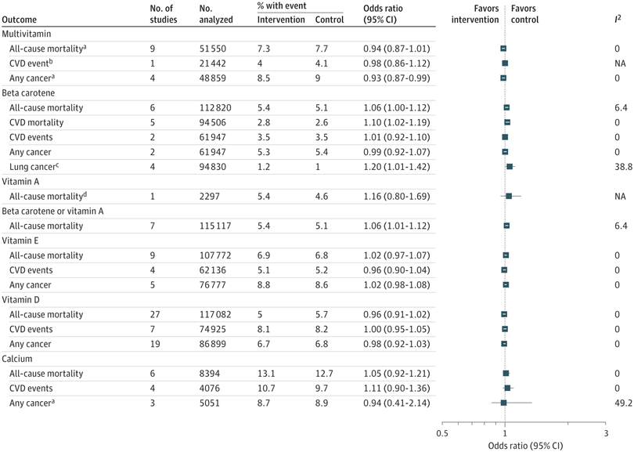The height and width of the screenshot is (452, 634).
Task: Click the 117082 number analyzed value
Action: [x=215, y=314]
